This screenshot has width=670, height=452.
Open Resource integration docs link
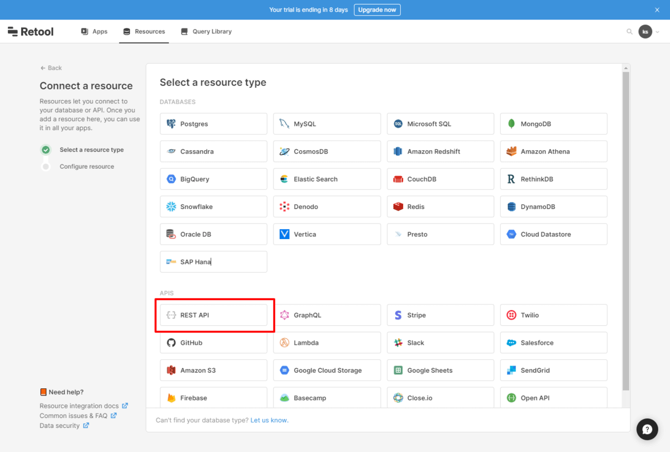83,406
